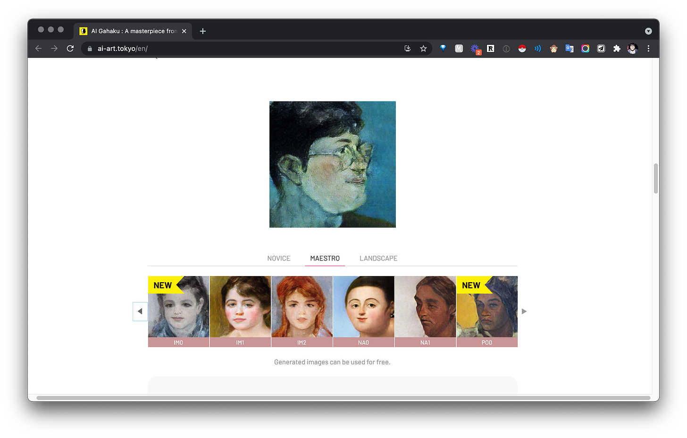Choose the PO0 painting style
This screenshot has height=438, width=687.
click(487, 312)
